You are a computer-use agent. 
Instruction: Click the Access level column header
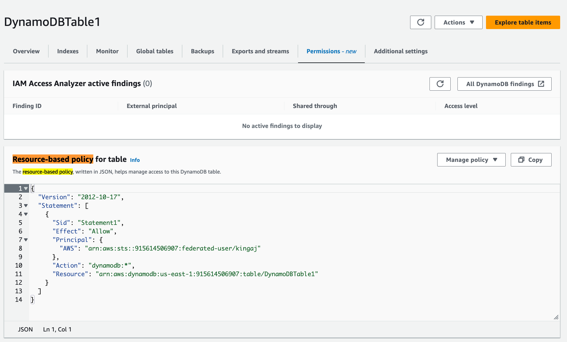461,106
